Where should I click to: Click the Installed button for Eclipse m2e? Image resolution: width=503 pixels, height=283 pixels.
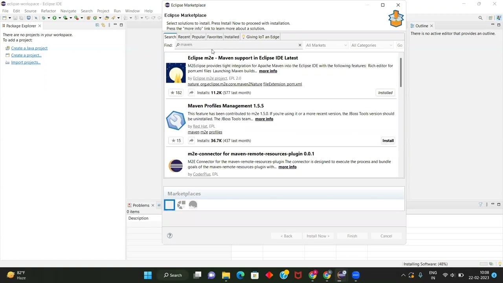(x=385, y=93)
